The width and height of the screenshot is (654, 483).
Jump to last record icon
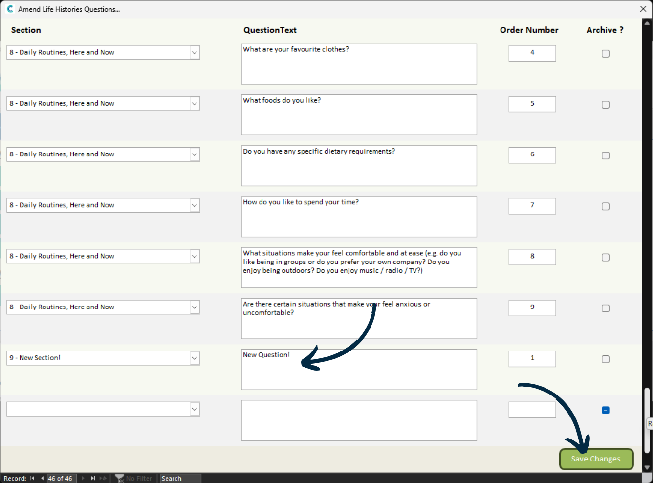(93, 478)
